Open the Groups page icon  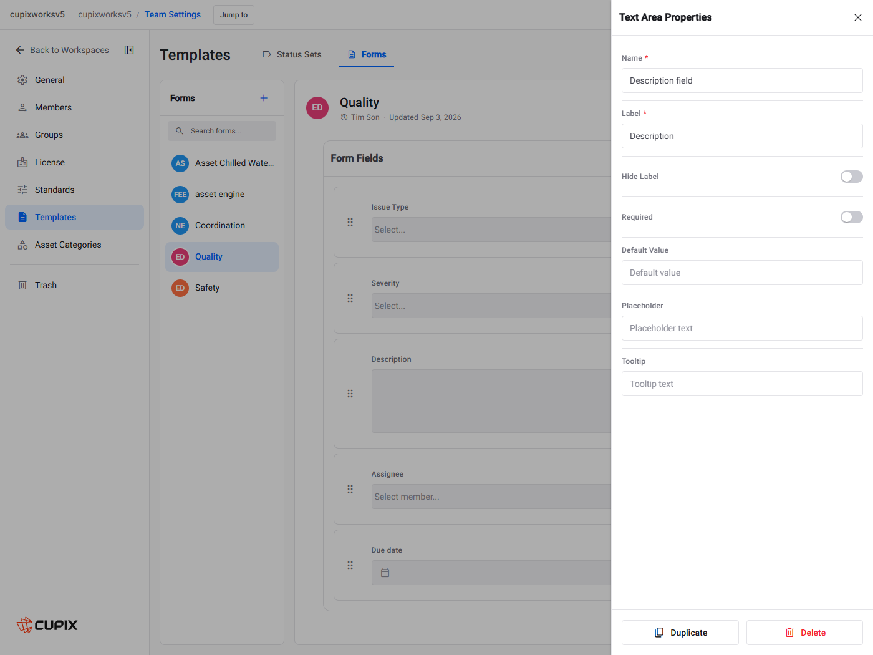[x=22, y=135]
